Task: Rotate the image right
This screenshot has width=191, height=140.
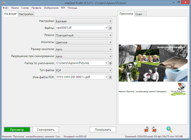Action: coord(154,129)
